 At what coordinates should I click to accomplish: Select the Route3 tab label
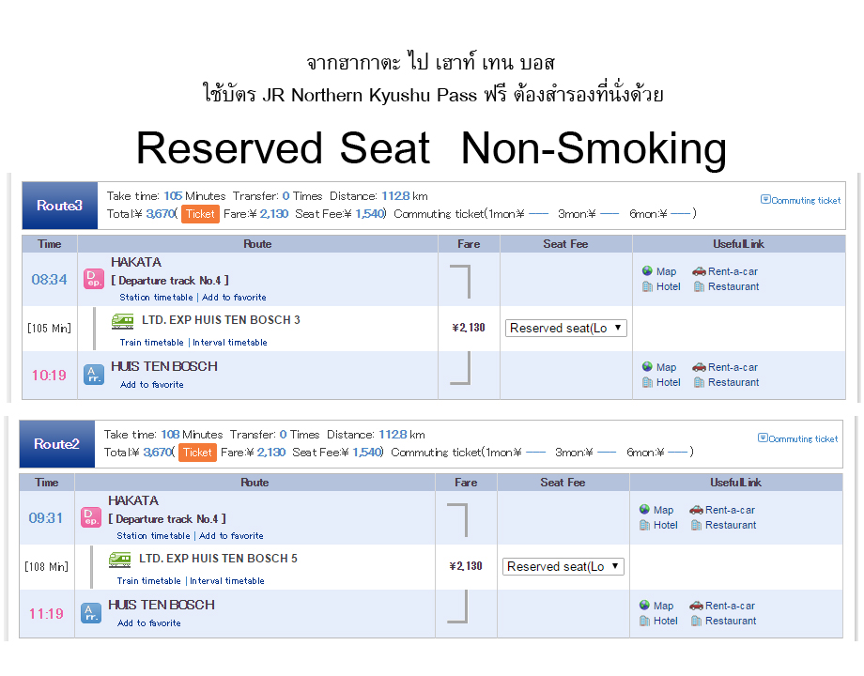click(60, 206)
